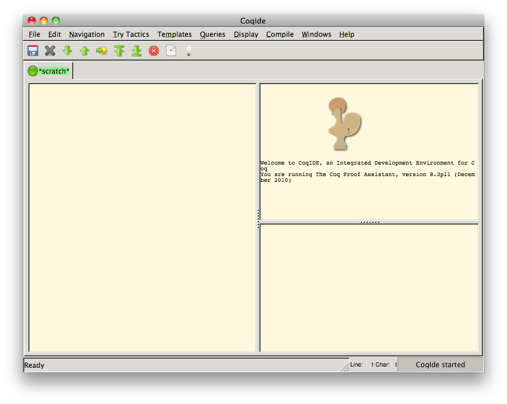The image size is (507, 404).
Task: Expand the Templates menu
Action: 175,35
